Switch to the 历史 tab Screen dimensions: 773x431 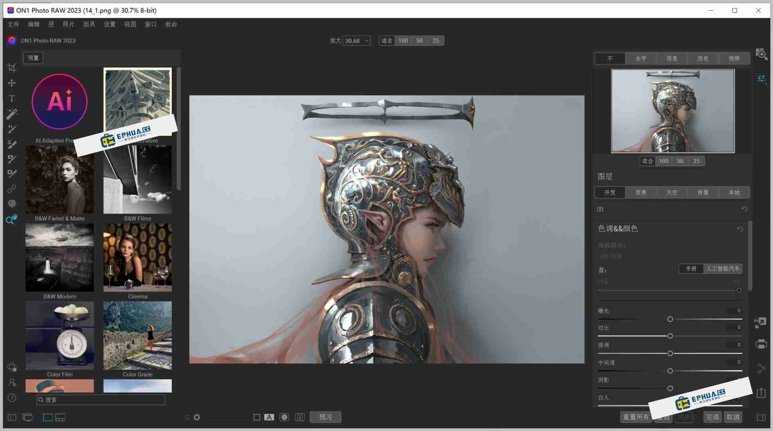click(x=703, y=58)
